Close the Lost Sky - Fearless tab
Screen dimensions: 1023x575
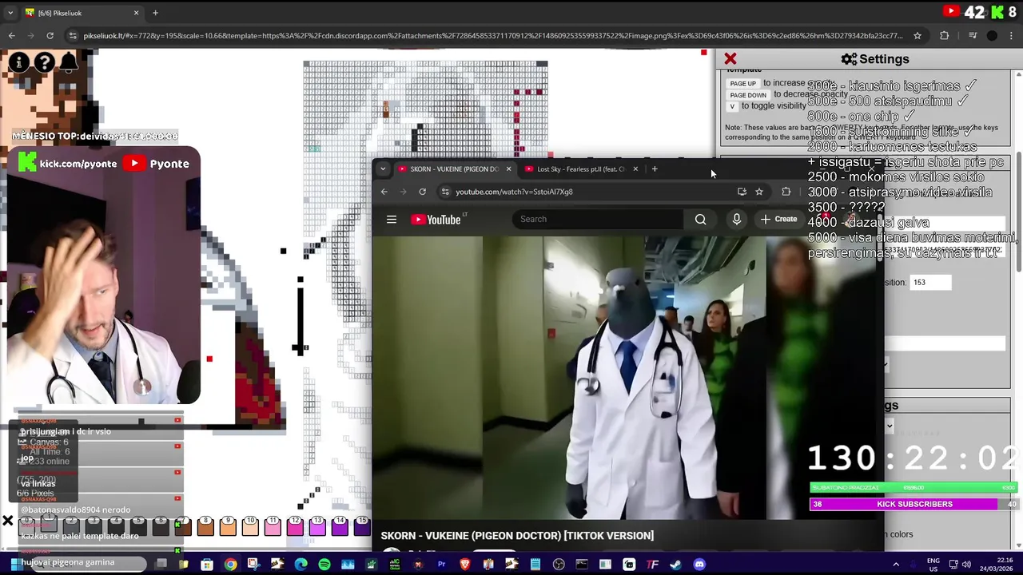point(635,169)
